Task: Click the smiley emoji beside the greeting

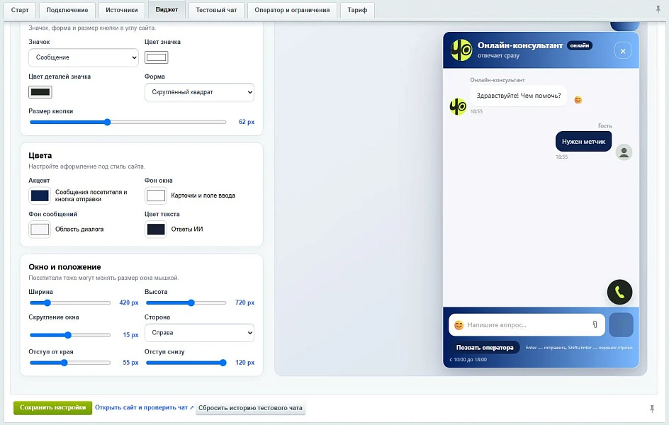Action: pos(578,100)
